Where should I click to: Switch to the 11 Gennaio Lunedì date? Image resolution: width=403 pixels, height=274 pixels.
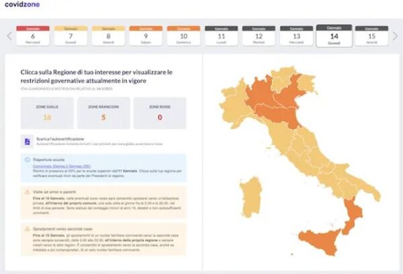(x=221, y=37)
